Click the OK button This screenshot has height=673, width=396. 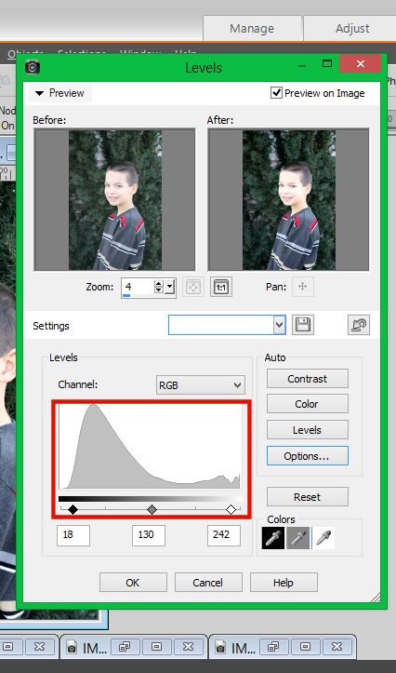[133, 583]
